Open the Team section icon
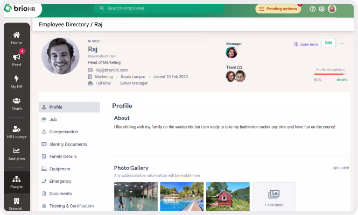This screenshot has width=358, height=215. pyautogui.click(x=17, y=101)
